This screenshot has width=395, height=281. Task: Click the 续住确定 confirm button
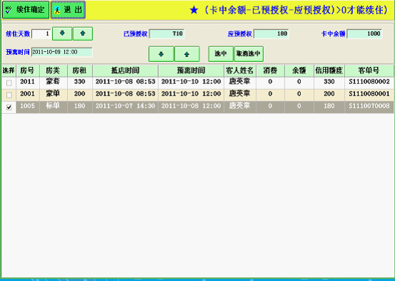[x=26, y=10]
